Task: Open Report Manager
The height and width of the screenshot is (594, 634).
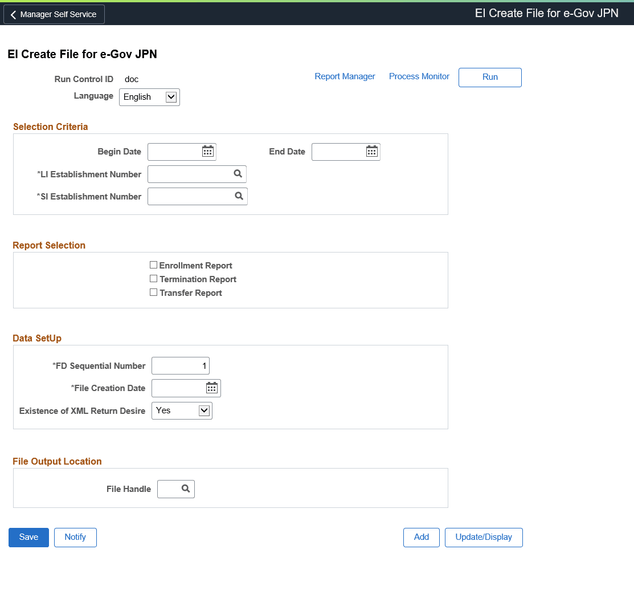Action: point(345,76)
